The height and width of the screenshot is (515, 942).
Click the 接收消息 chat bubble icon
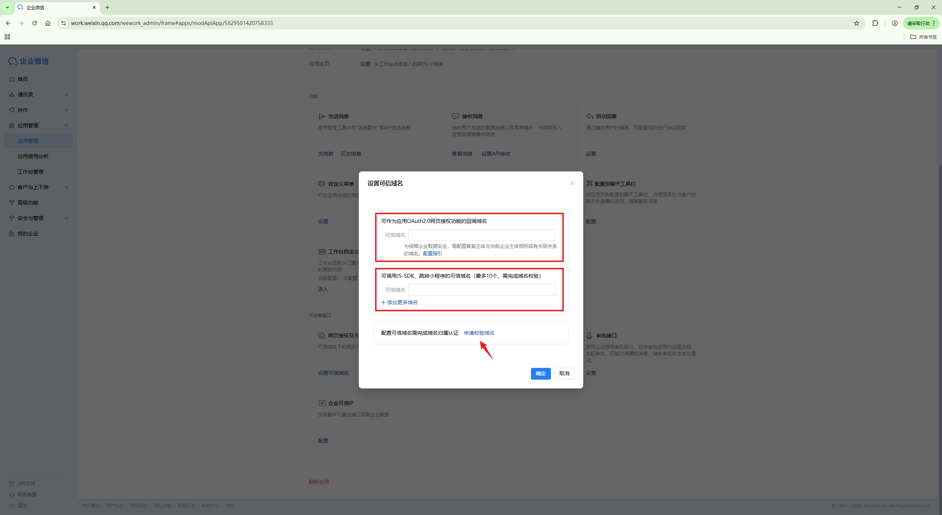456,116
